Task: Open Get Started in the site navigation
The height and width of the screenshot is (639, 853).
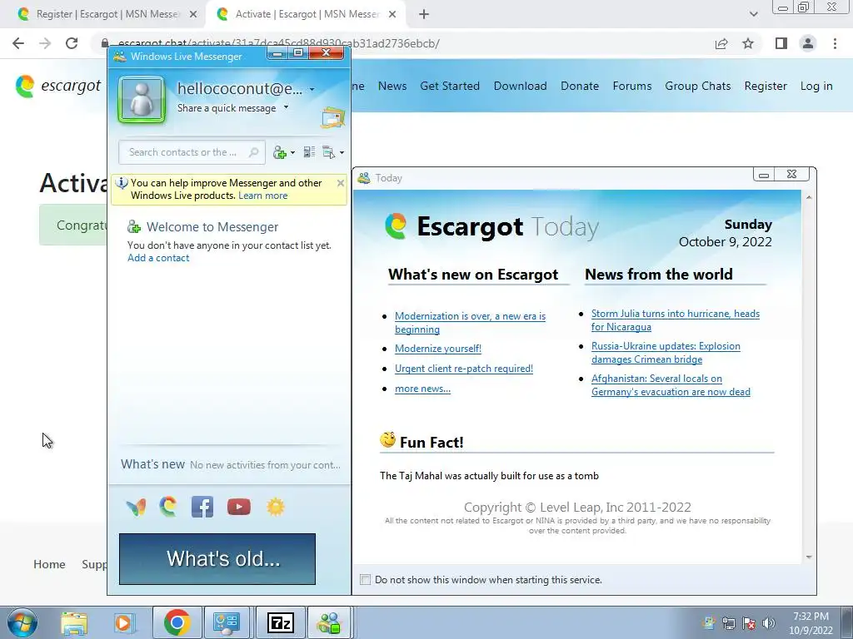Action: [x=450, y=86]
